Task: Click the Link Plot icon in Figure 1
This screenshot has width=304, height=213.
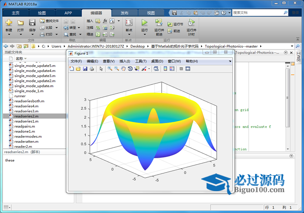Action: [x=156, y=69]
